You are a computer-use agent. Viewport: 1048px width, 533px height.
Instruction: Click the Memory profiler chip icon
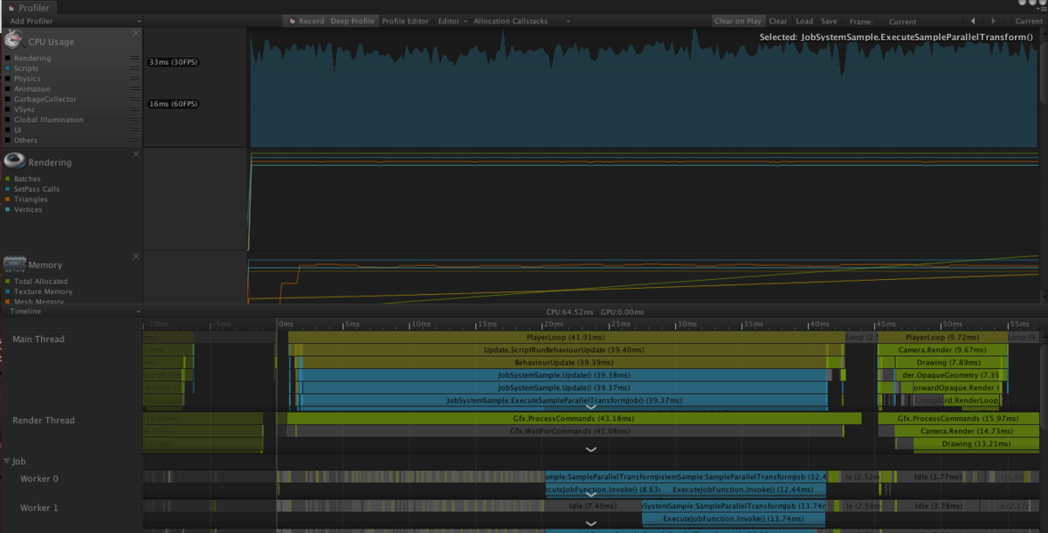pos(15,263)
